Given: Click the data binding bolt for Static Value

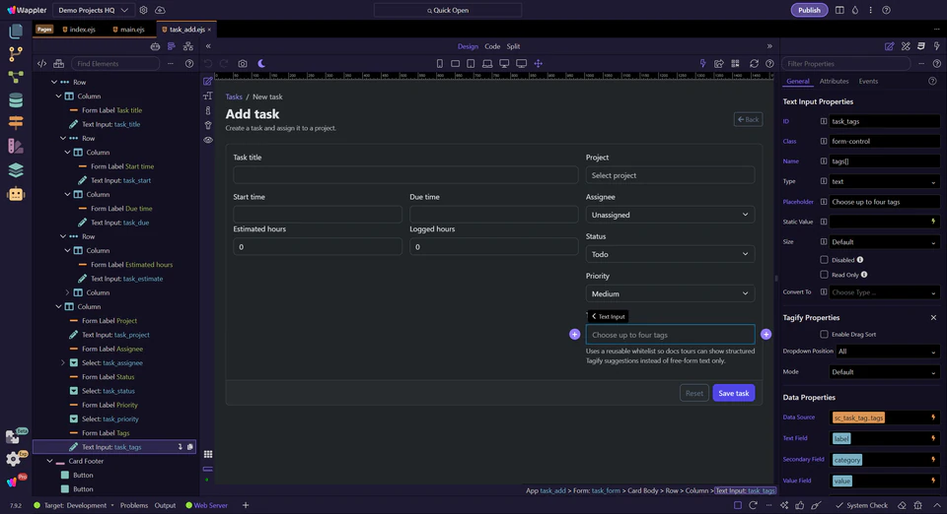Looking at the screenshot, I should pos(933,222).
